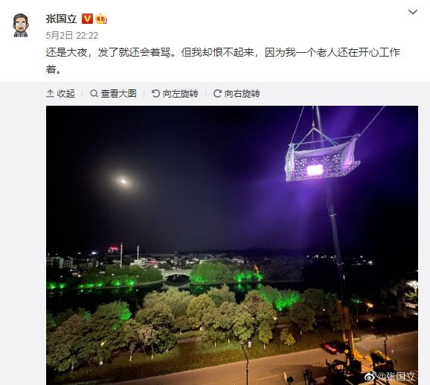This screenshot has height=385, width=430.
Task: Open the 张国立 username profile link
Action: (61, 19)
